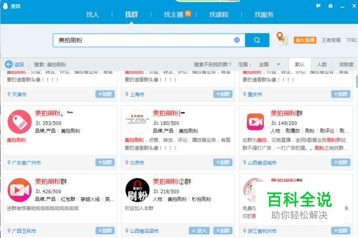Click the 353/500 member count
Image resolution: width=358 pixels, height=238 pixels.
(x=52, y=123)
